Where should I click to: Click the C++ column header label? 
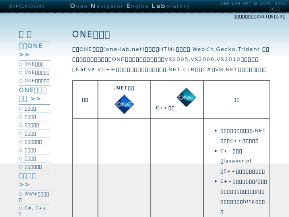click(165, 108)
